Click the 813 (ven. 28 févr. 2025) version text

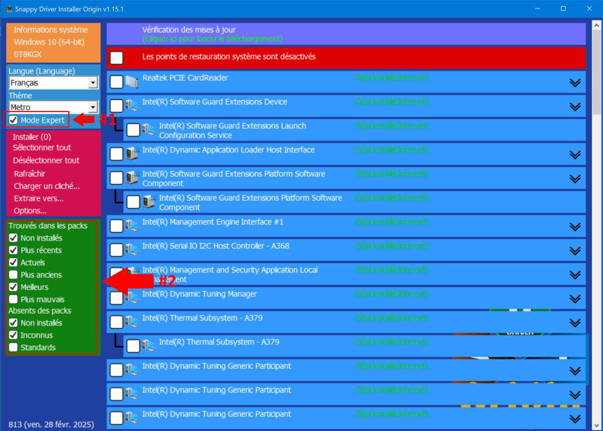[51, 424]
